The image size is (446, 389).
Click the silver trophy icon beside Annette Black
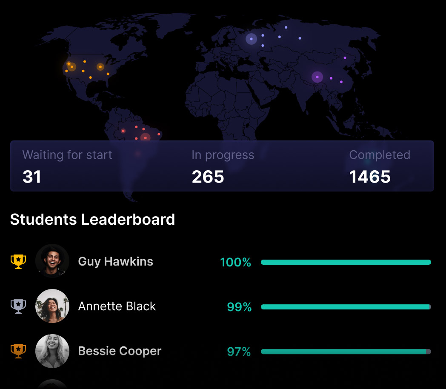tap(18, 306)
